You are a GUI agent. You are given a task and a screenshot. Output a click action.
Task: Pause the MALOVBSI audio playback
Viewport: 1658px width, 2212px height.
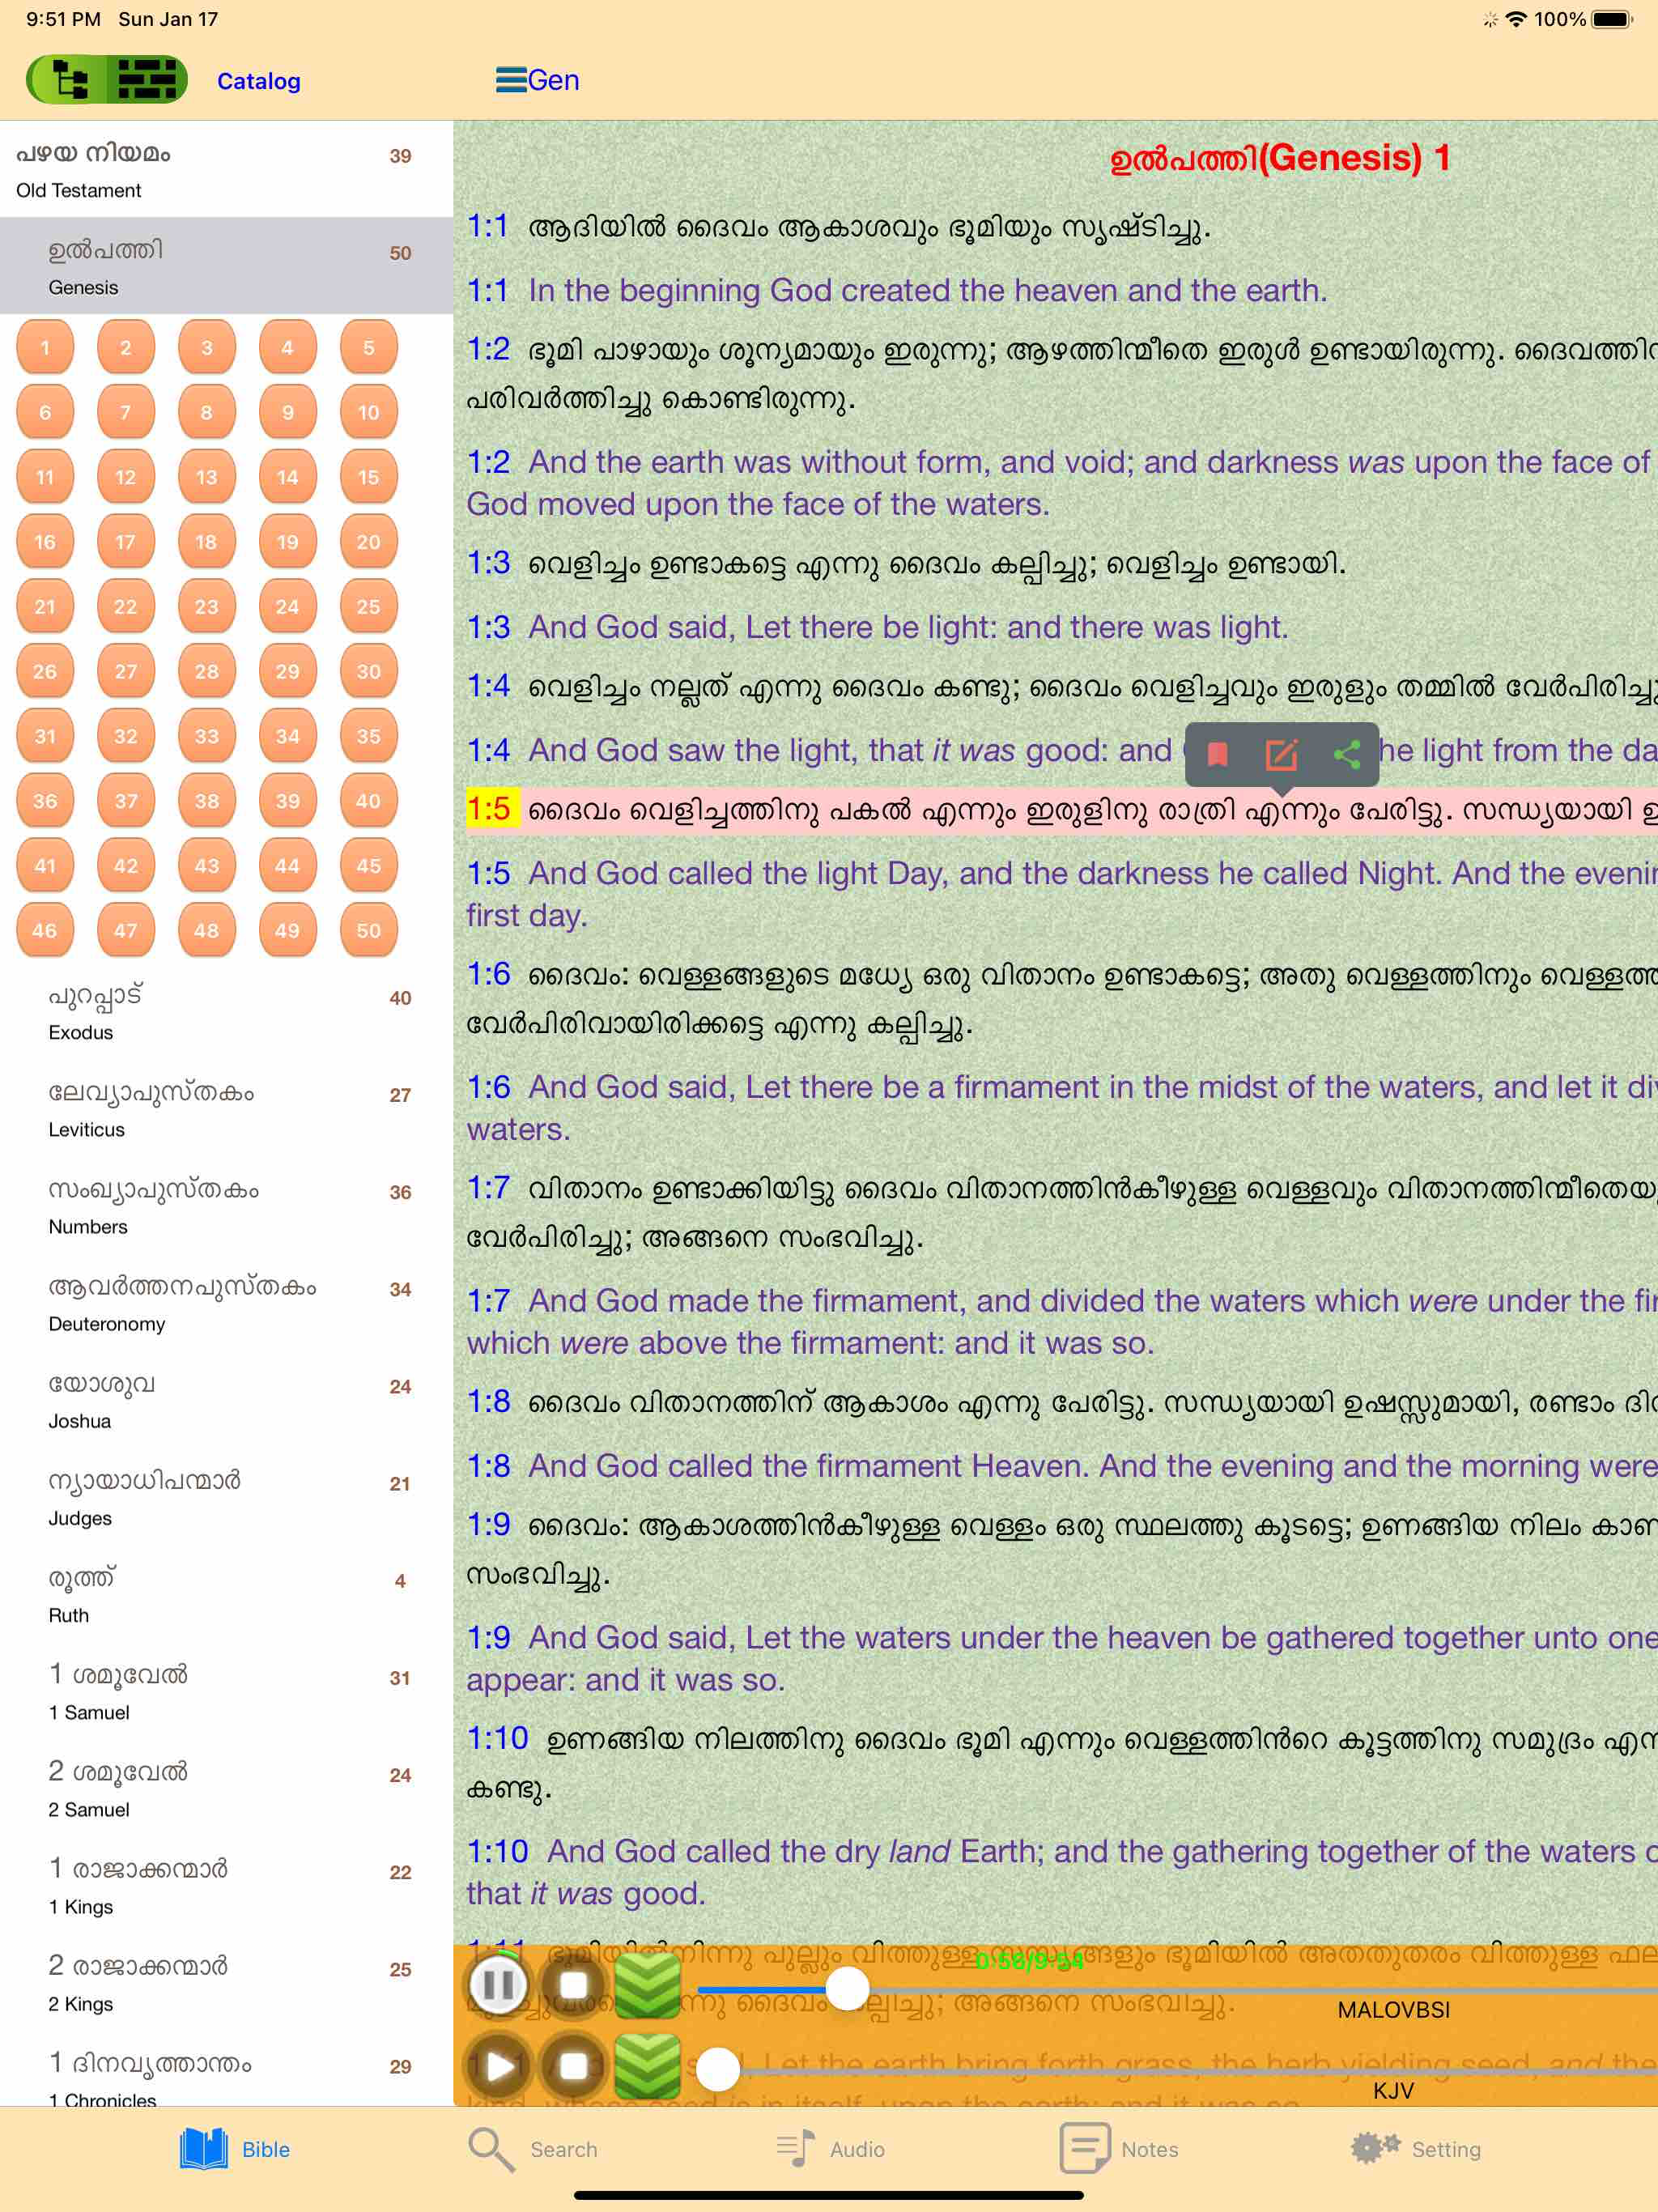(499, 1986)
